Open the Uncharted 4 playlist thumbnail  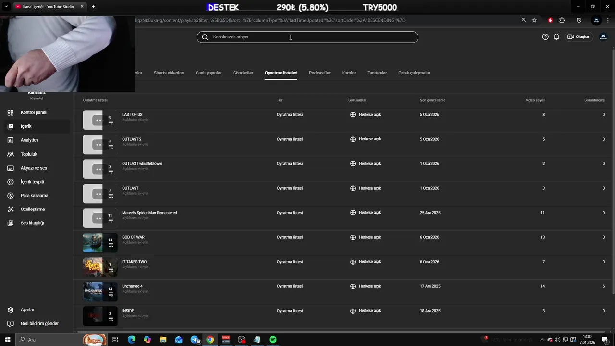[x=100, y=292]
